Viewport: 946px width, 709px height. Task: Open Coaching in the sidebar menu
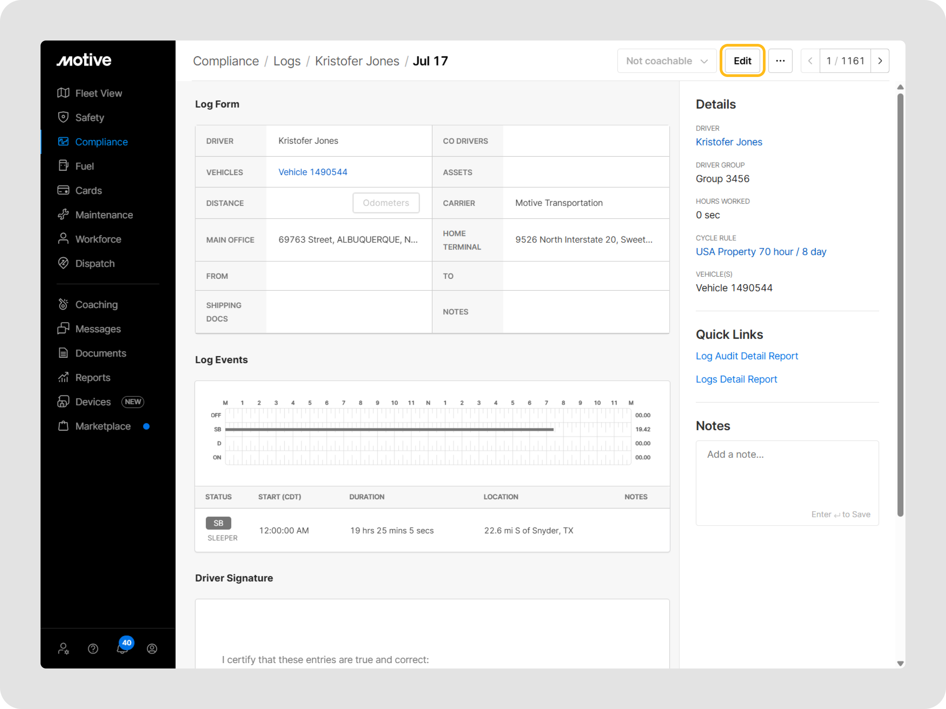pos(96,304)
